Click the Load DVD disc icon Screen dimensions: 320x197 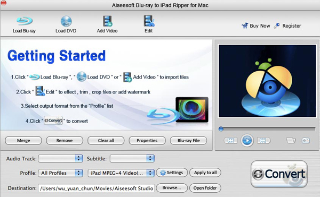(x=66, y=21)
